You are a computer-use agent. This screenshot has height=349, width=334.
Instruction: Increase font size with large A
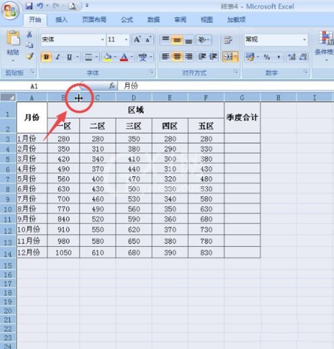[137, 39]
